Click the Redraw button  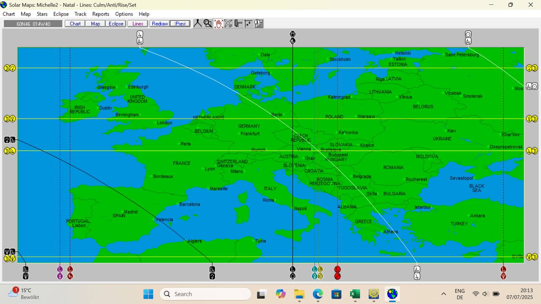pos(159,23)
